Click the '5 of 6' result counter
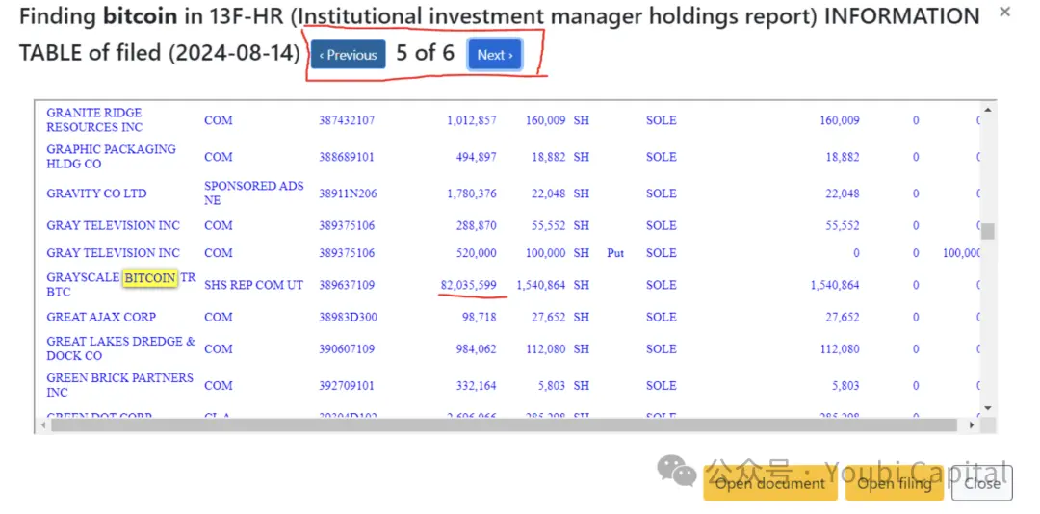 pos(426,52)
